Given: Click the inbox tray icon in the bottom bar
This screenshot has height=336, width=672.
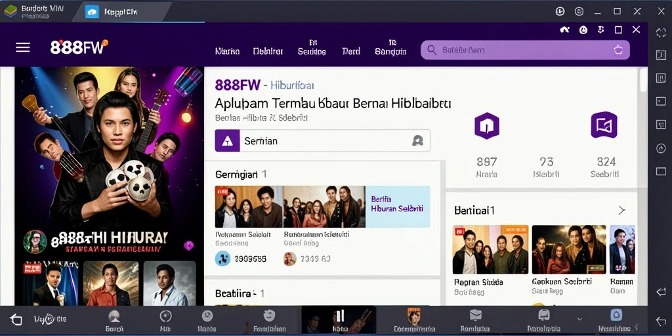Looking at the screenshot, I should [x=476, y=316].
